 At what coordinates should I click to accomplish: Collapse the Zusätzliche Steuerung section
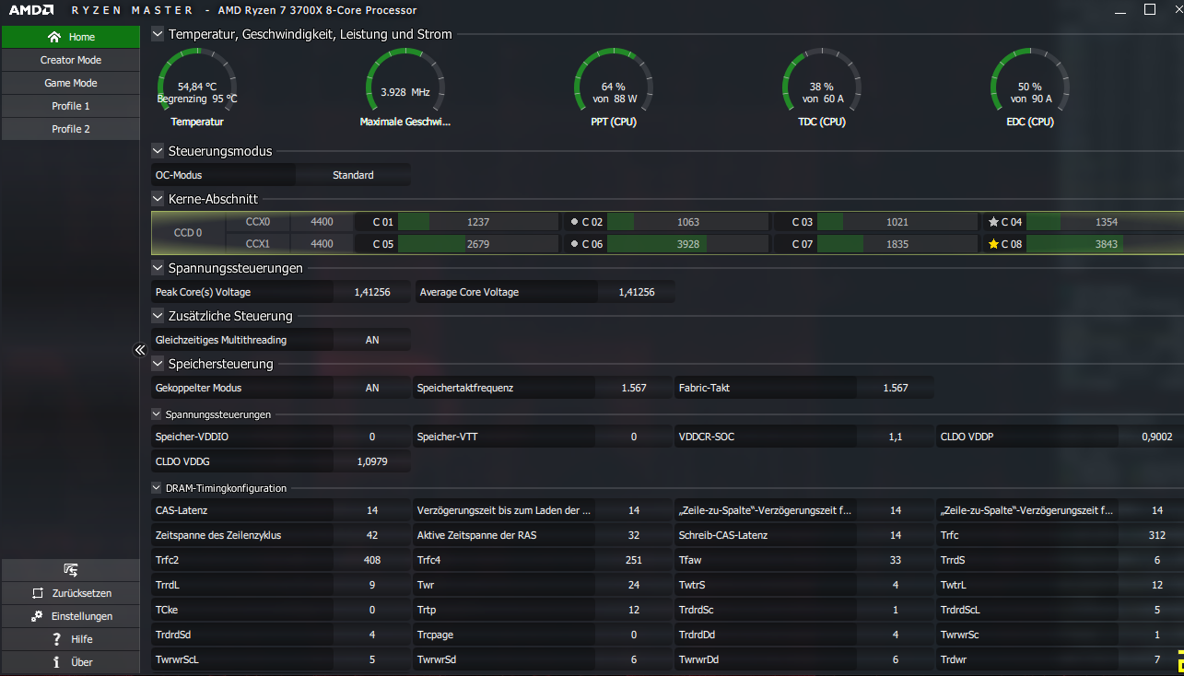[158, 316]
